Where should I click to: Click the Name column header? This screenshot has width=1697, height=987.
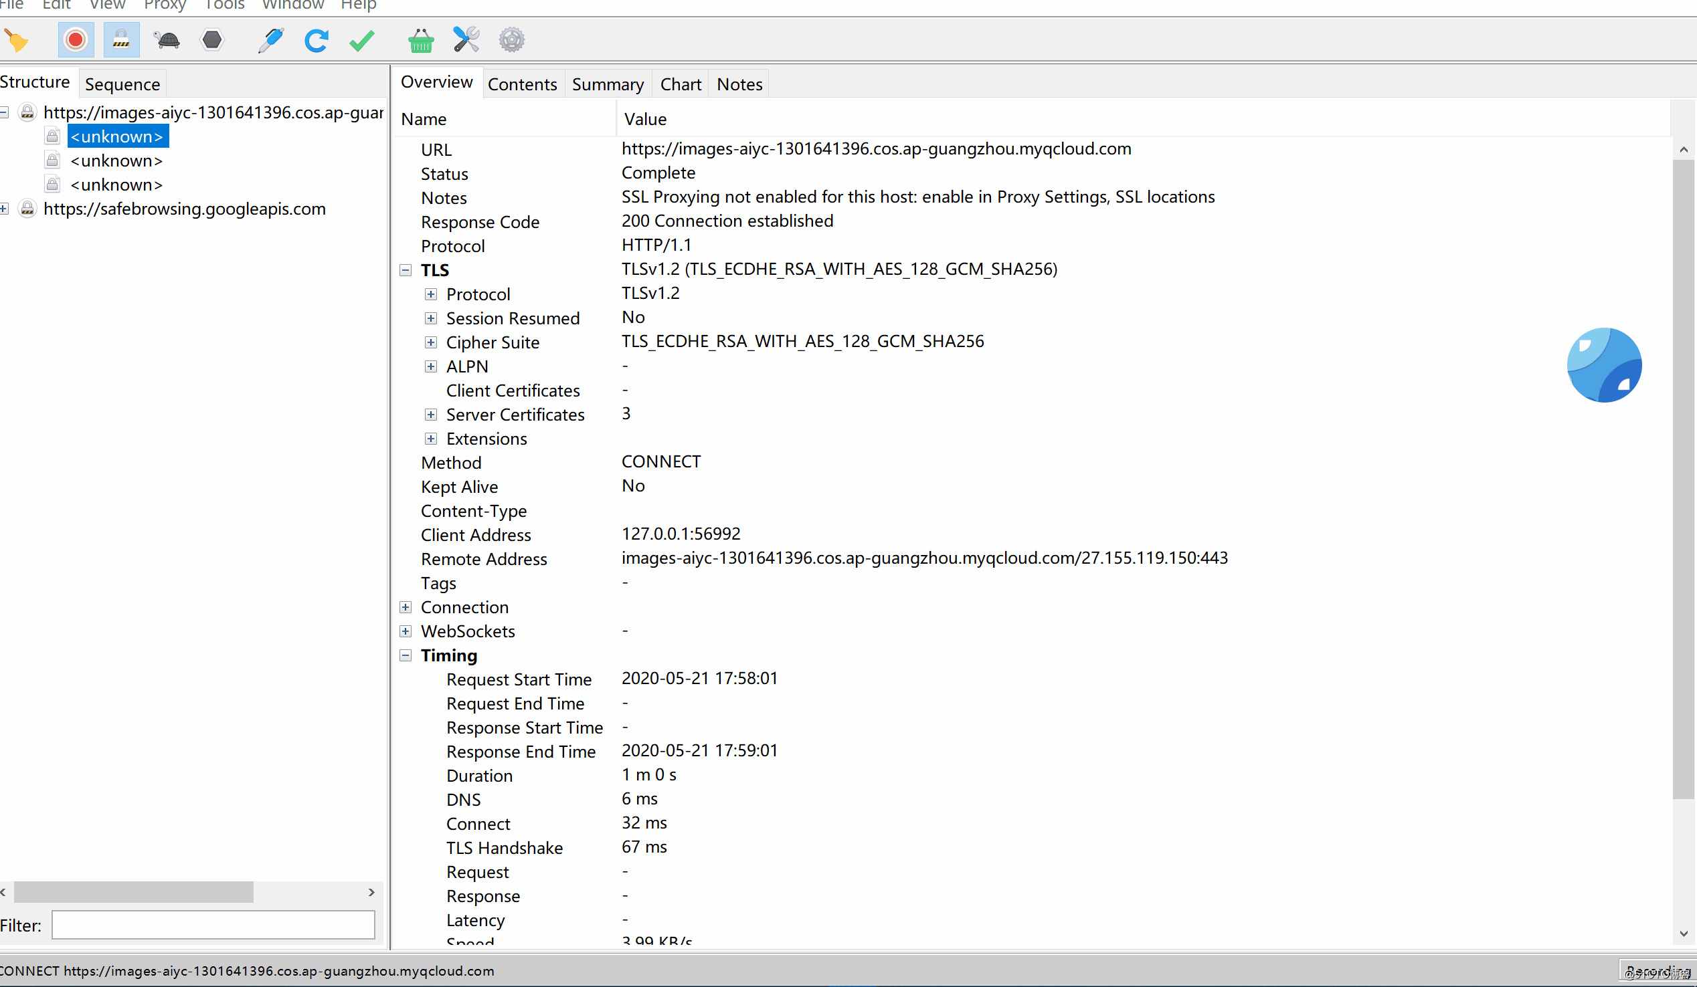[505, 119]
